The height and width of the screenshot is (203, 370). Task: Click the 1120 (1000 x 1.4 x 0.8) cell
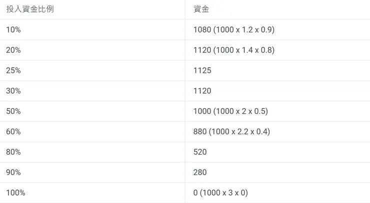click(233, 50)
